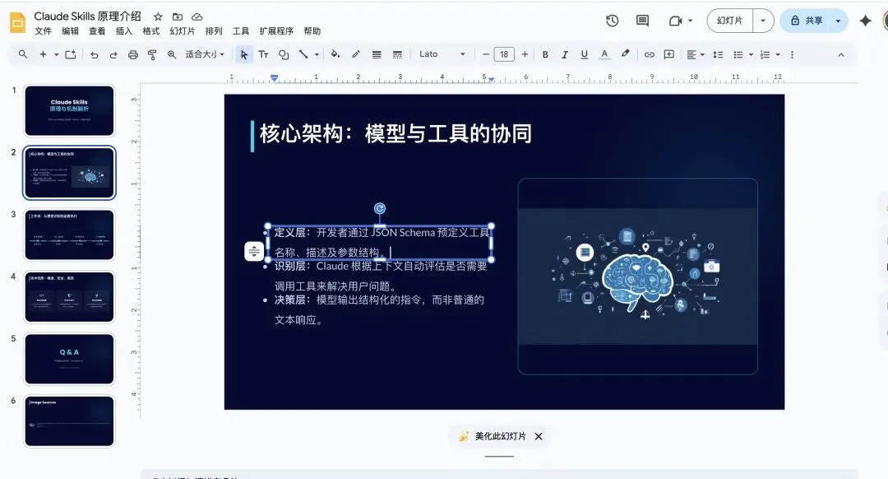The height and width of the screenshot is (479, 888).
Task: Insert a link
Action: pos(649,54)
